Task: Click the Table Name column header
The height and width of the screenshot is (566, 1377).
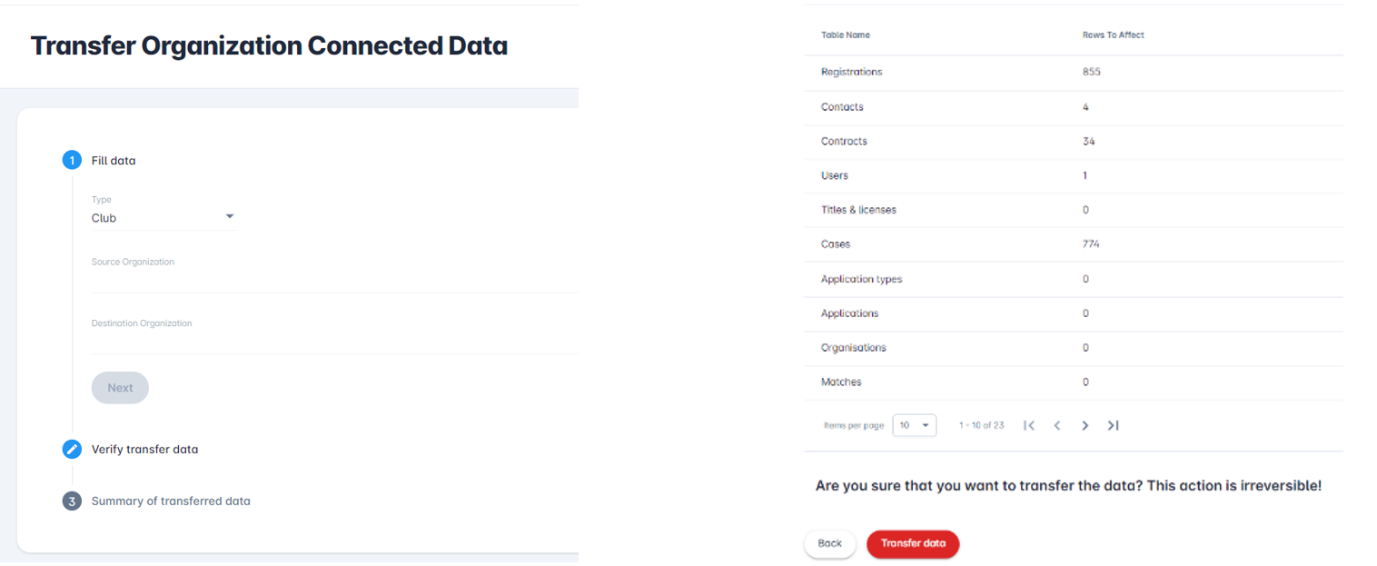Action: 845,35
